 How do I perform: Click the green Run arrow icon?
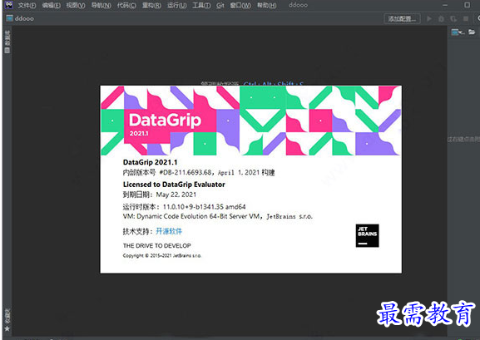429,18
